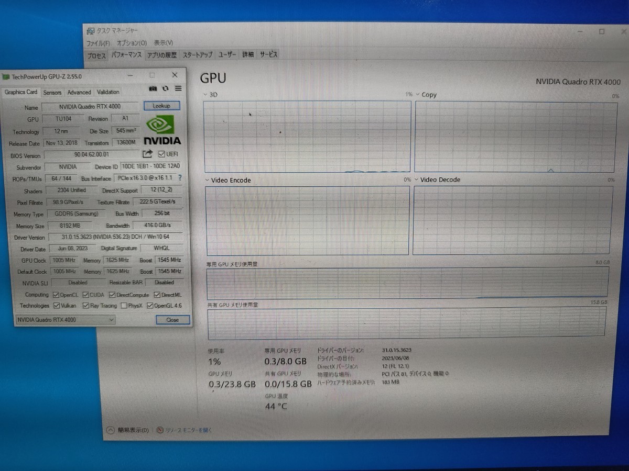Click Memory Size value 8192 MB

click(70, 226)
